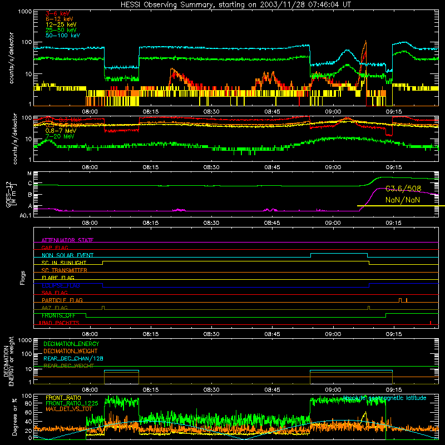
Task: Click the !BAD_PACKETS flag label
Action: 60,323
